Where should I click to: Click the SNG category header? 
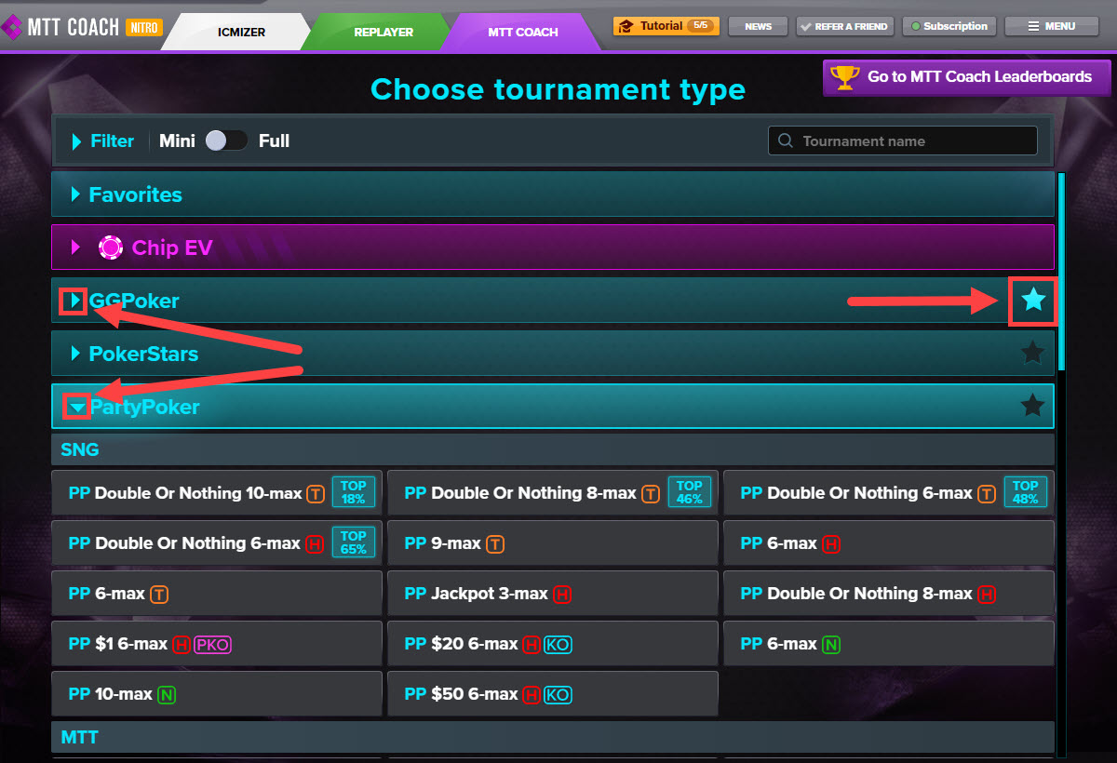click(x=553, y=449)
